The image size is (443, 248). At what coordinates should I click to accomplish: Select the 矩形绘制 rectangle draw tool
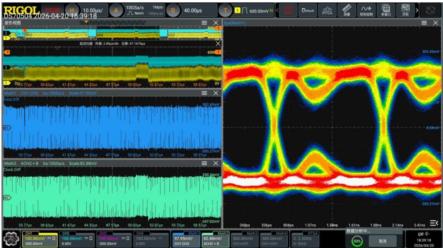pyautogui.click(x=366, y=10)
